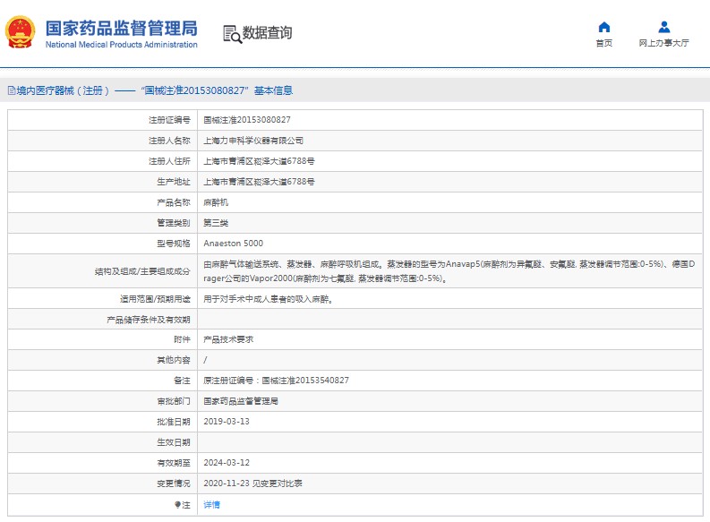Select the 上海力申科学仪器有限公司 registrant name

tap(253, 141)
